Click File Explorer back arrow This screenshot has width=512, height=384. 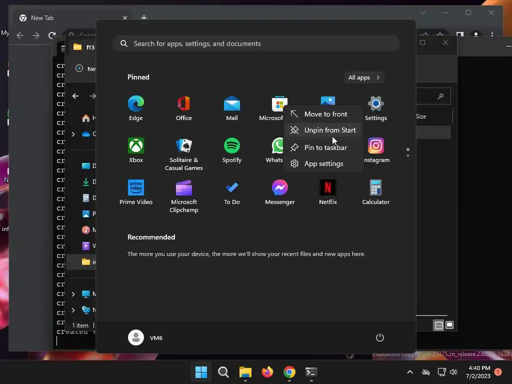tap(75, 96)
